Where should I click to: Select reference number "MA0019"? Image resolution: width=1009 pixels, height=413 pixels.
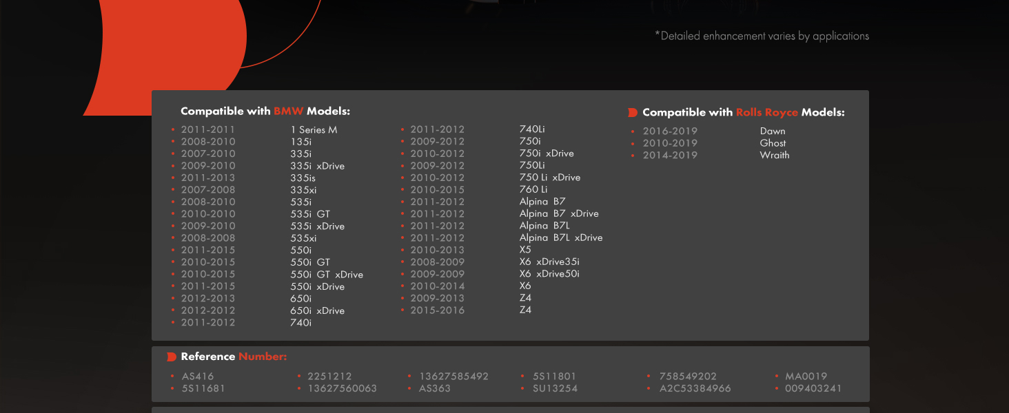pos(806,377)
